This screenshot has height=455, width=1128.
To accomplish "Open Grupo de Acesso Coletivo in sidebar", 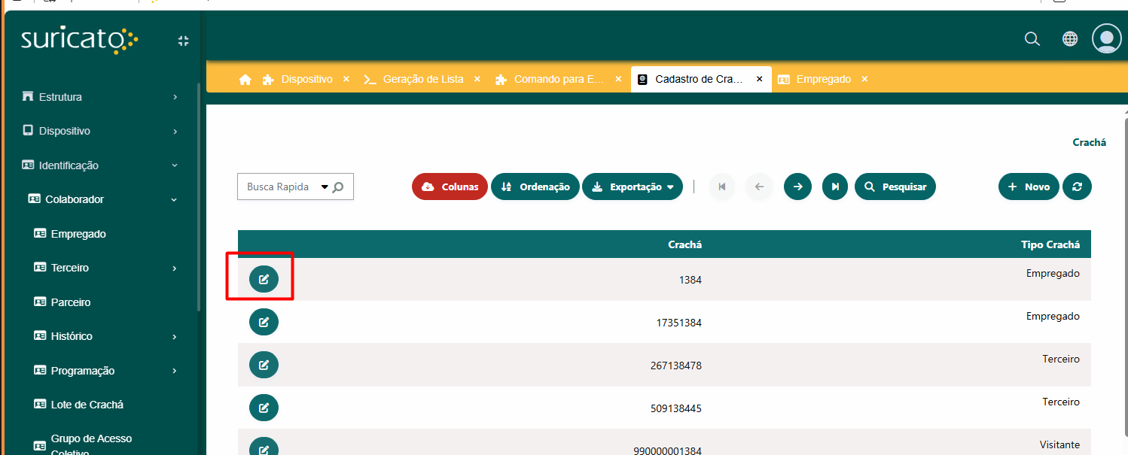I will point(91,445).
